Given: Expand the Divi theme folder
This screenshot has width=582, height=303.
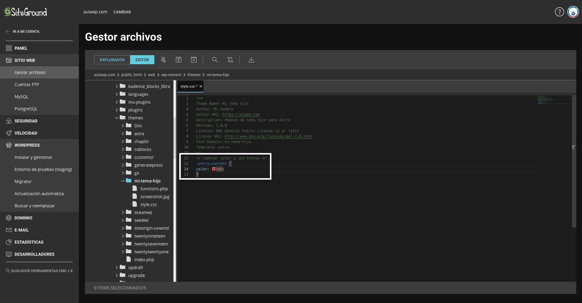Looking at the screenshot, I should pos(123,126).
